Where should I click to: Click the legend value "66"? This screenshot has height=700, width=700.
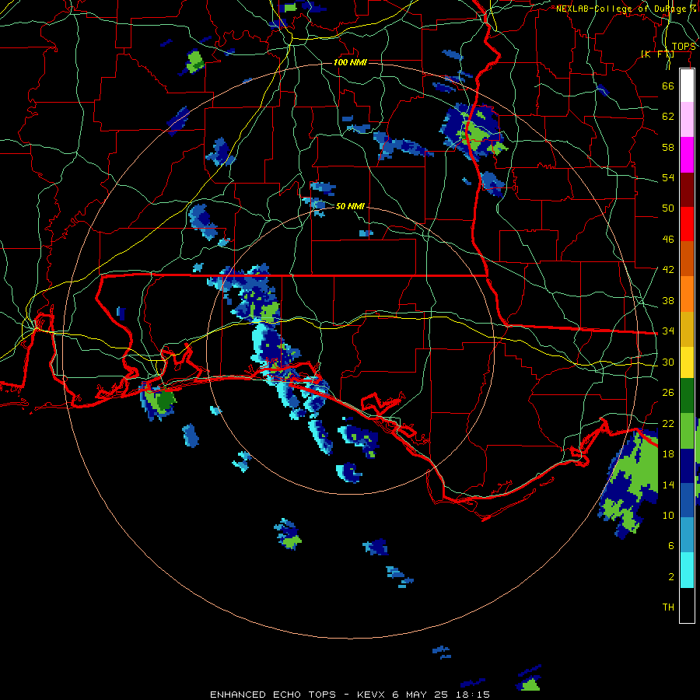coord(668,86)
